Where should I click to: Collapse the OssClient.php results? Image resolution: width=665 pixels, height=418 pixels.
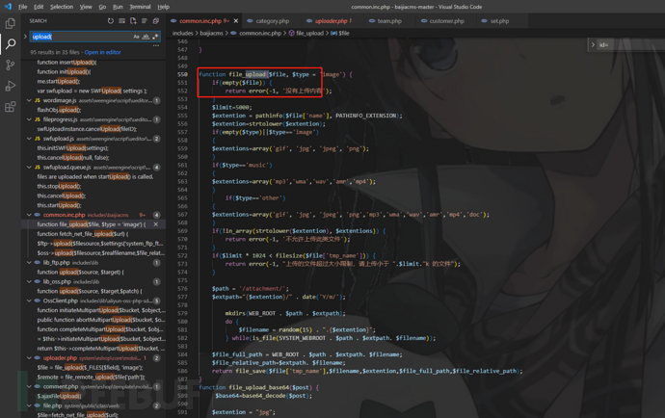click(29, 300)
